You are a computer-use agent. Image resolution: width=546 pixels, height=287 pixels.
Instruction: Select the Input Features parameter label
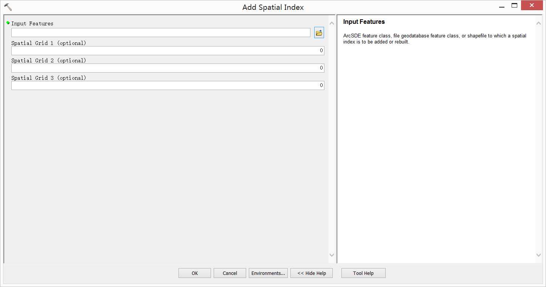pyautogui.click(x=32, y=23)
